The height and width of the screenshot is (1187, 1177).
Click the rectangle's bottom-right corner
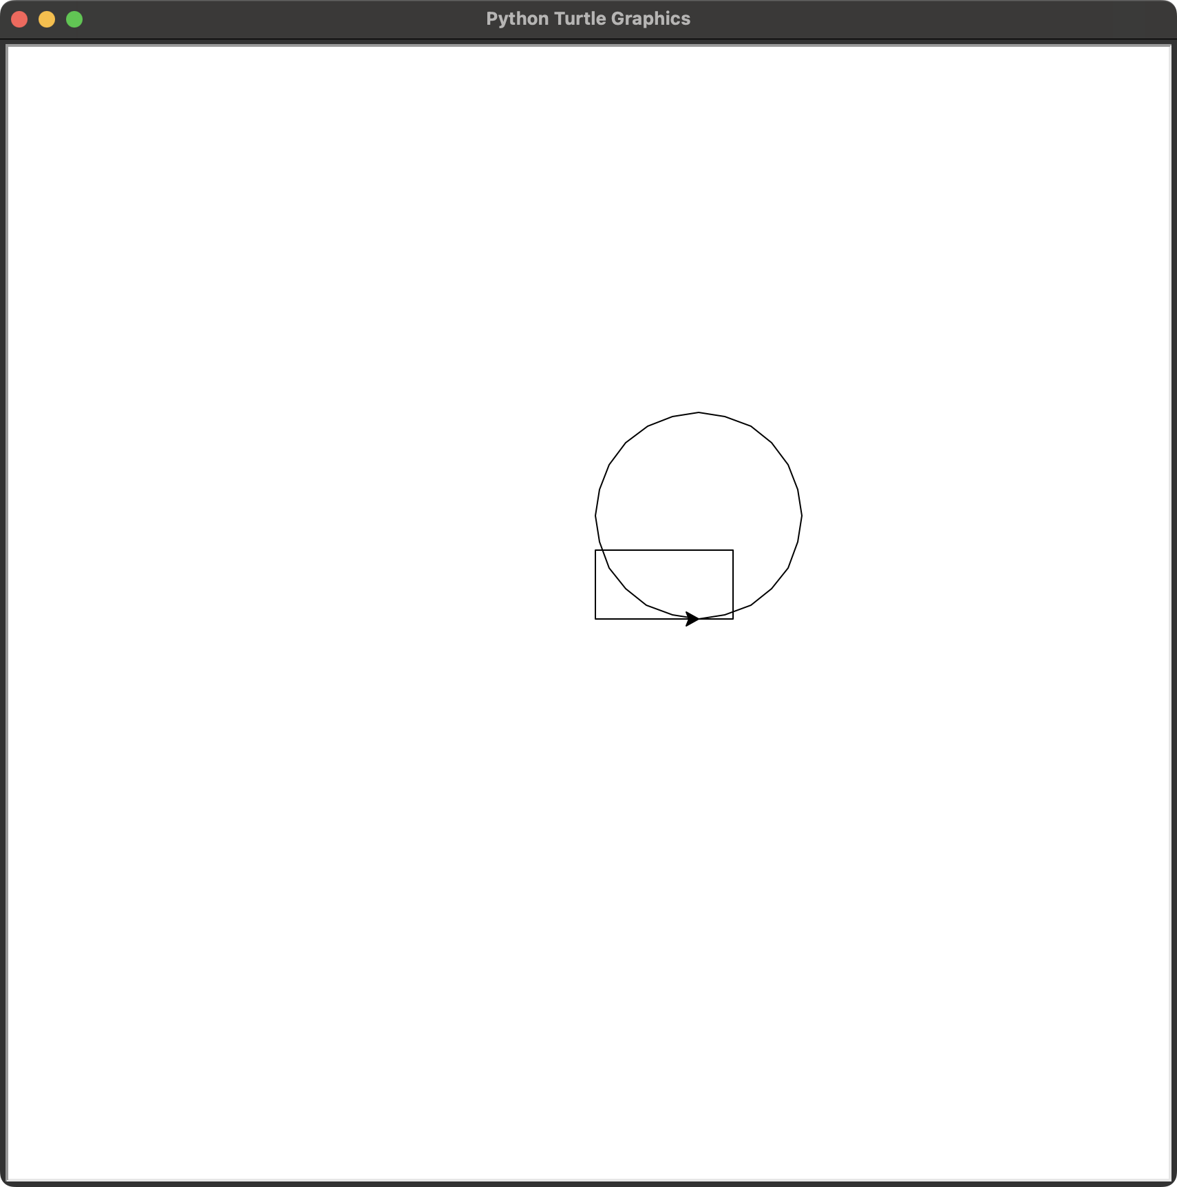click(x=733, y=619)
